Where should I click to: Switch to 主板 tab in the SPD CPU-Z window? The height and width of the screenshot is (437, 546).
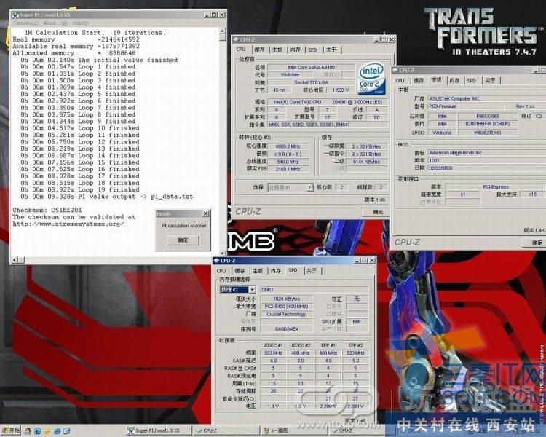[258, 271]
